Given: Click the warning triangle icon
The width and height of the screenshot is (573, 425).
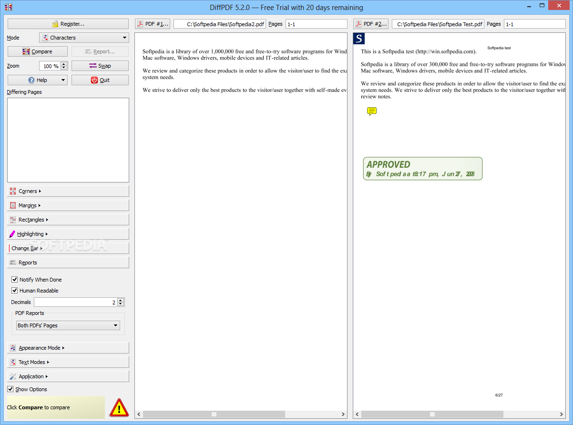Looking at the screenshot, I should click(x=119, y=408).
